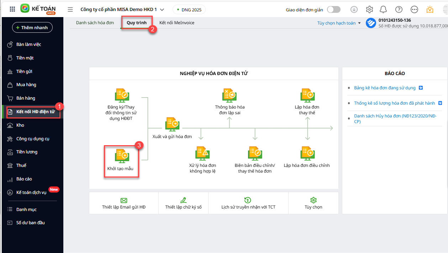Open Xuất và gửi hóa đơn icon
Viewport: 448px width, 253px height.
172,124
